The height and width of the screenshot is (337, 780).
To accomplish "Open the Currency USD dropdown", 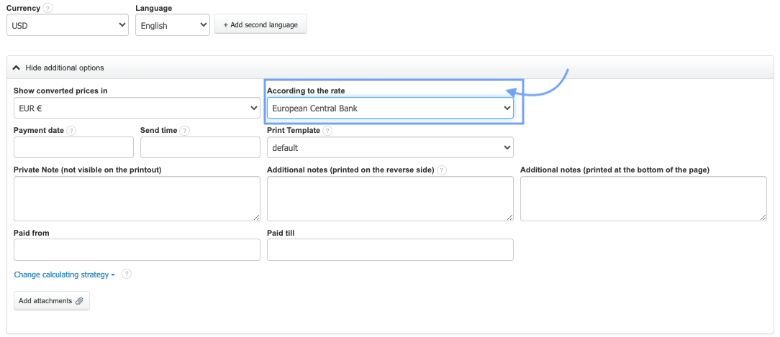I will point(68,25).
